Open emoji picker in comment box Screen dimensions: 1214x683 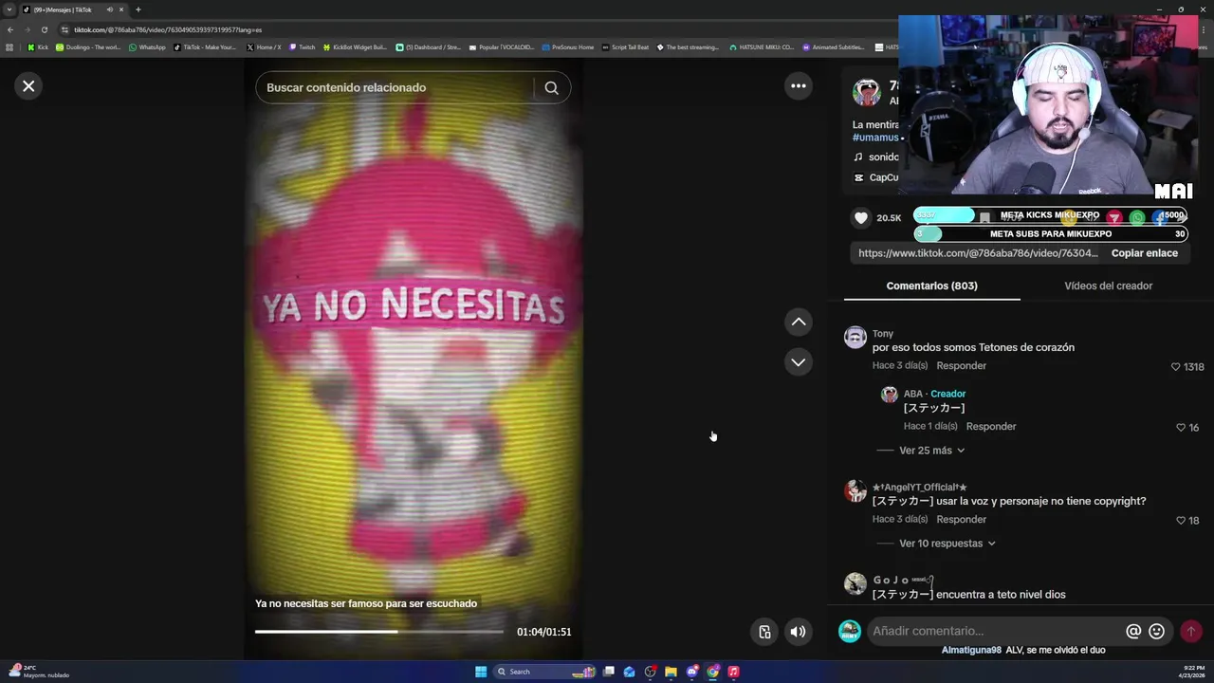[x=1156, y=631]
